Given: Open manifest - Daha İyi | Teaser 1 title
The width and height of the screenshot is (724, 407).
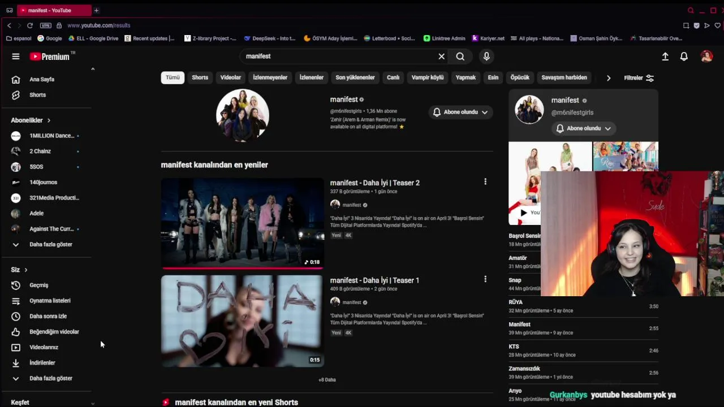Looking at the screenshot, I should 374,280.
